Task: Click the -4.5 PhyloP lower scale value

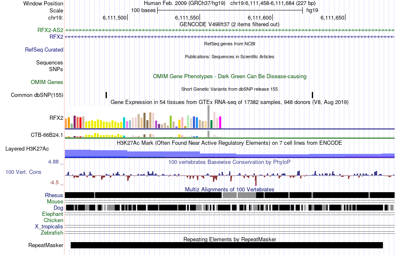Action: pyautogui.click(x=54, y=183)
